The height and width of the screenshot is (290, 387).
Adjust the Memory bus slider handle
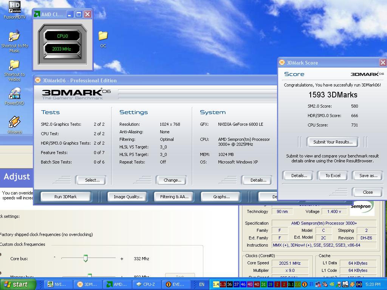coord(90,275)
